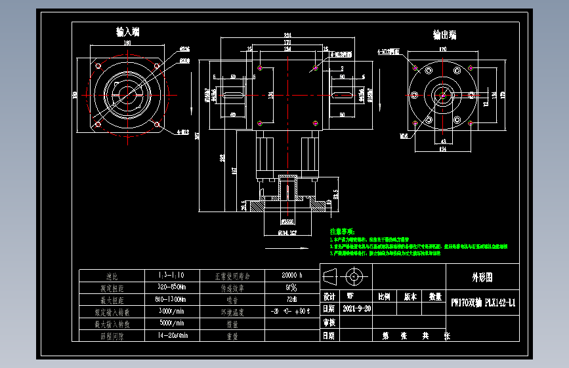Screen dimensions: 569x368
Task: Click the '324' overall width dimension
Action: pyautogui.click(x=287, y=35)
